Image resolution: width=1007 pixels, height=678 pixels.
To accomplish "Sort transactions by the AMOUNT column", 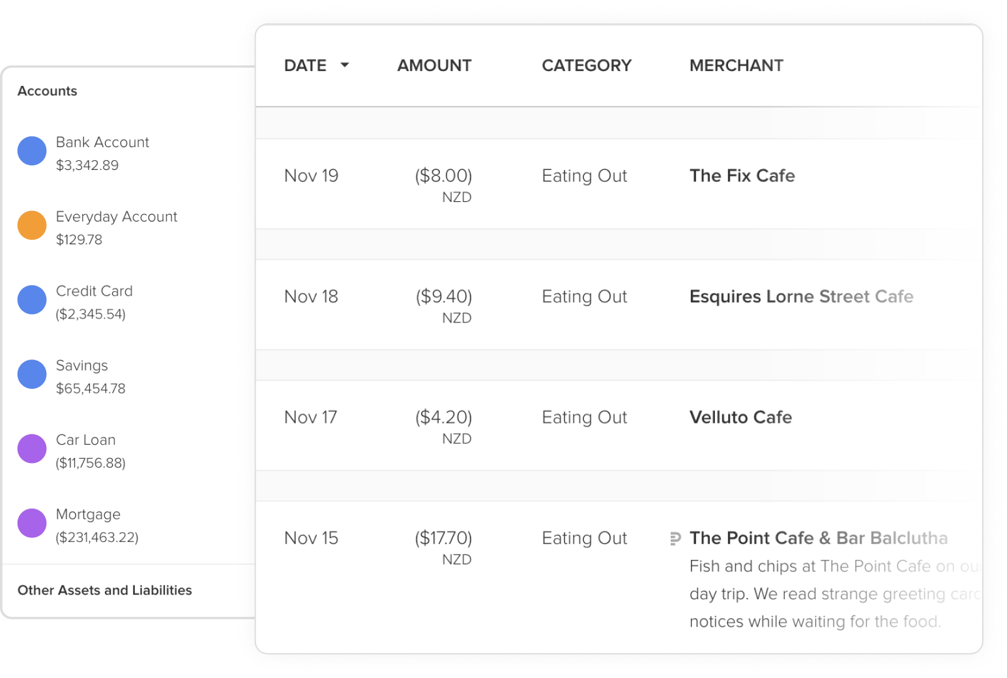I will pyautogui.click(x=434, y=66).
